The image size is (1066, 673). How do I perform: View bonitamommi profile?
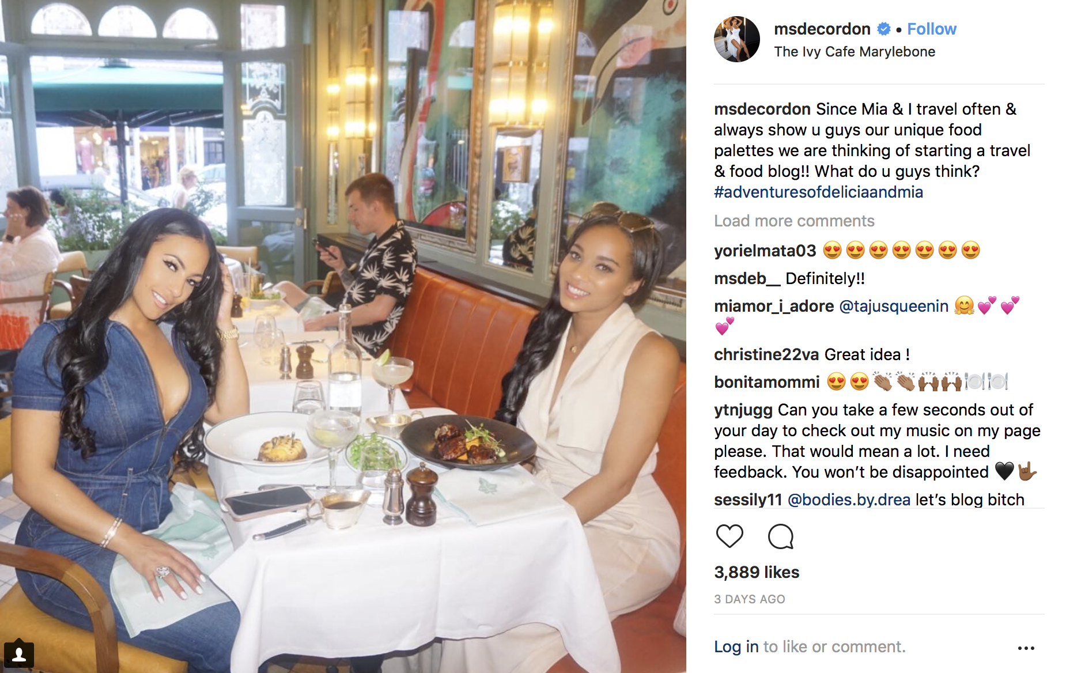coord(766,382)
